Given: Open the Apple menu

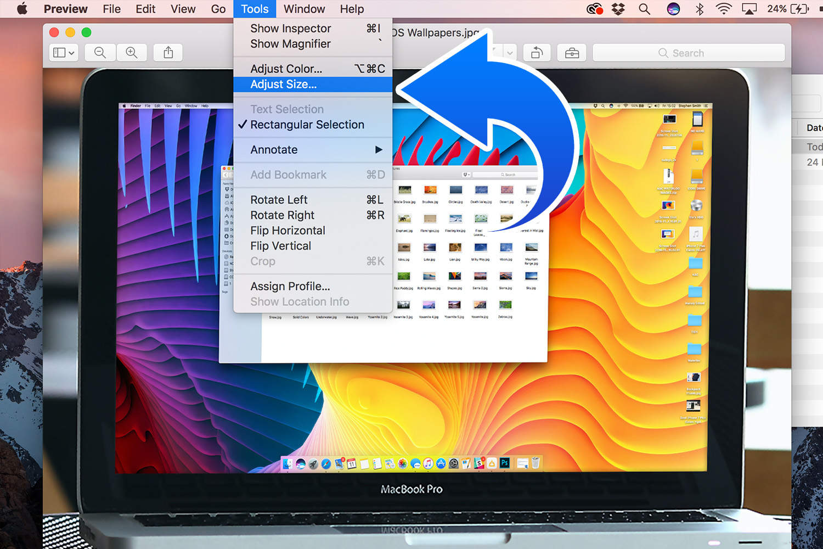Looking at the screenshot, I should point(21,9).
